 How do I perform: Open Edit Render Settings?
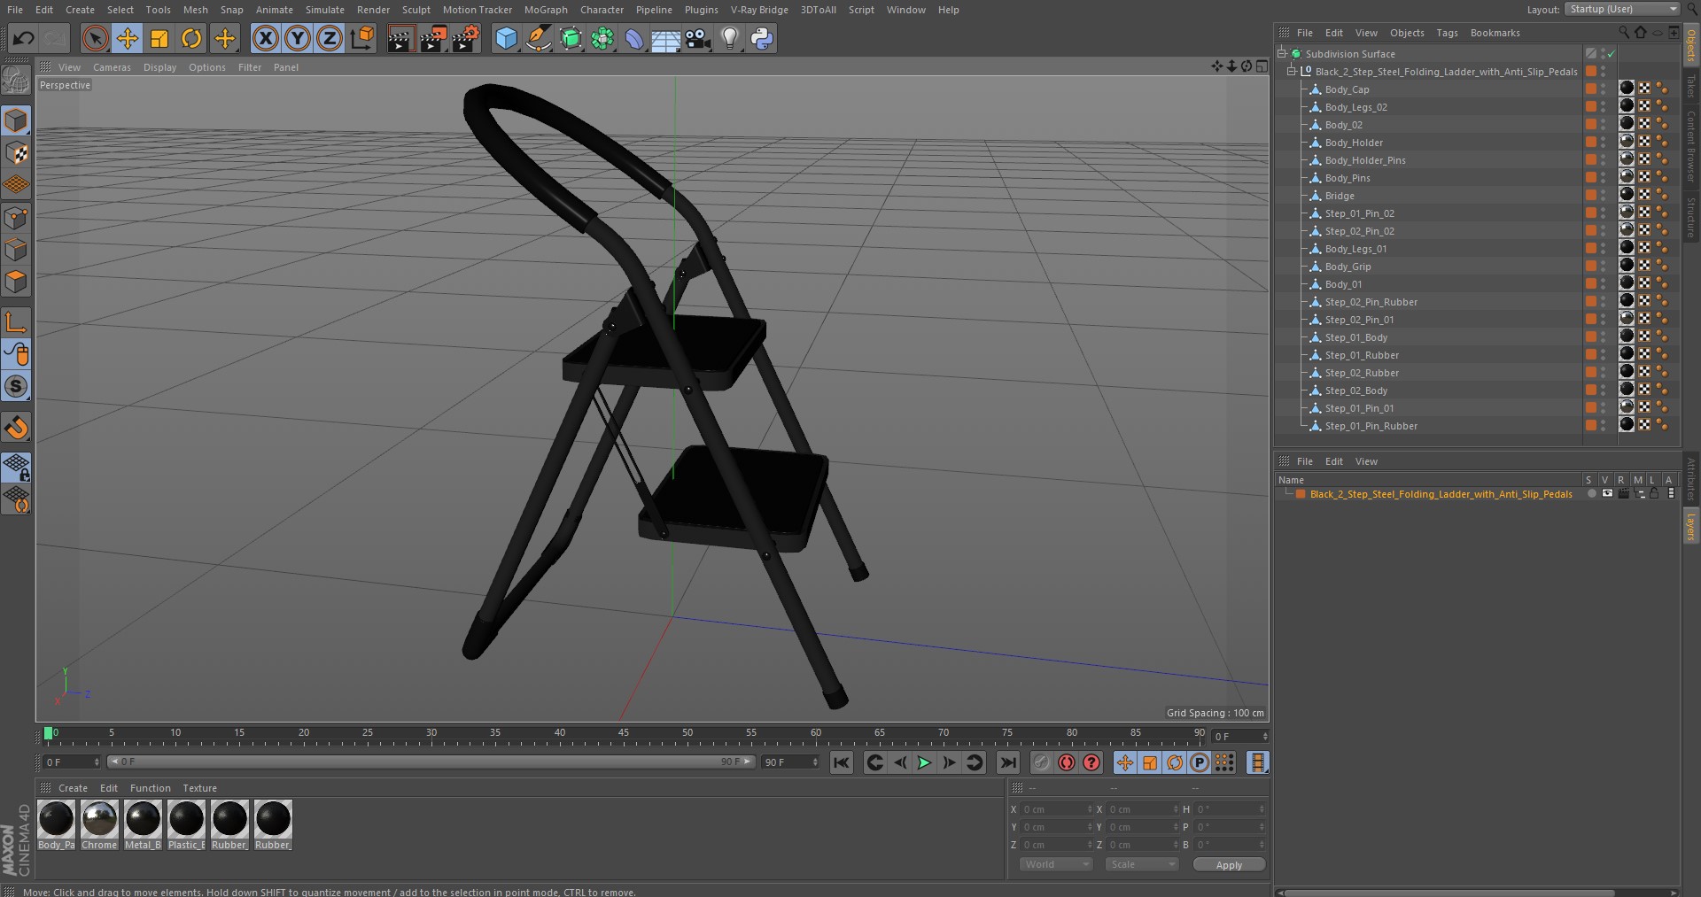point(466,38)
